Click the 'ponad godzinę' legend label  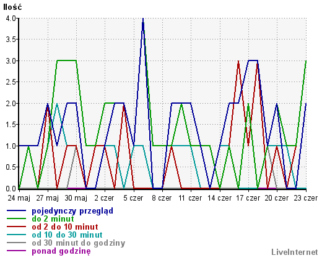coord(61,251)
